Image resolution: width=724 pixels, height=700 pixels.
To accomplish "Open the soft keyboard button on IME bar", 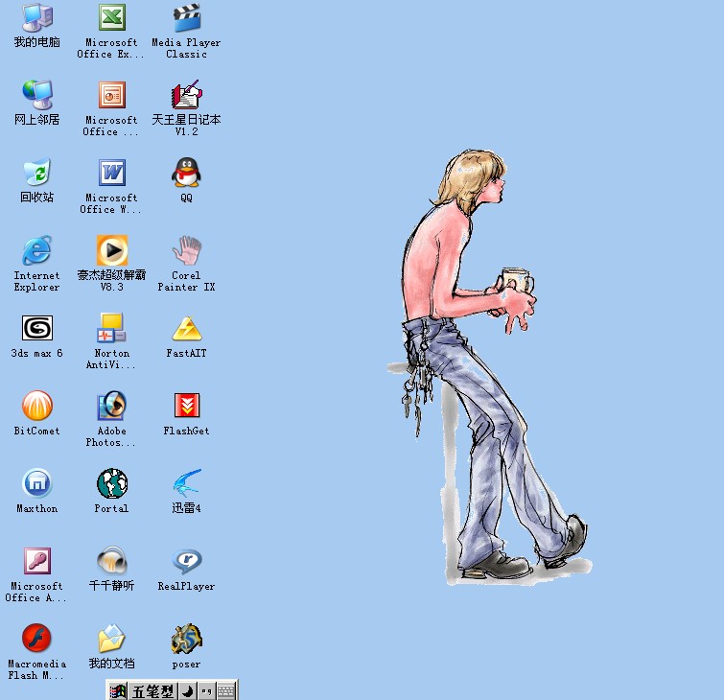I will pos(226,691).
